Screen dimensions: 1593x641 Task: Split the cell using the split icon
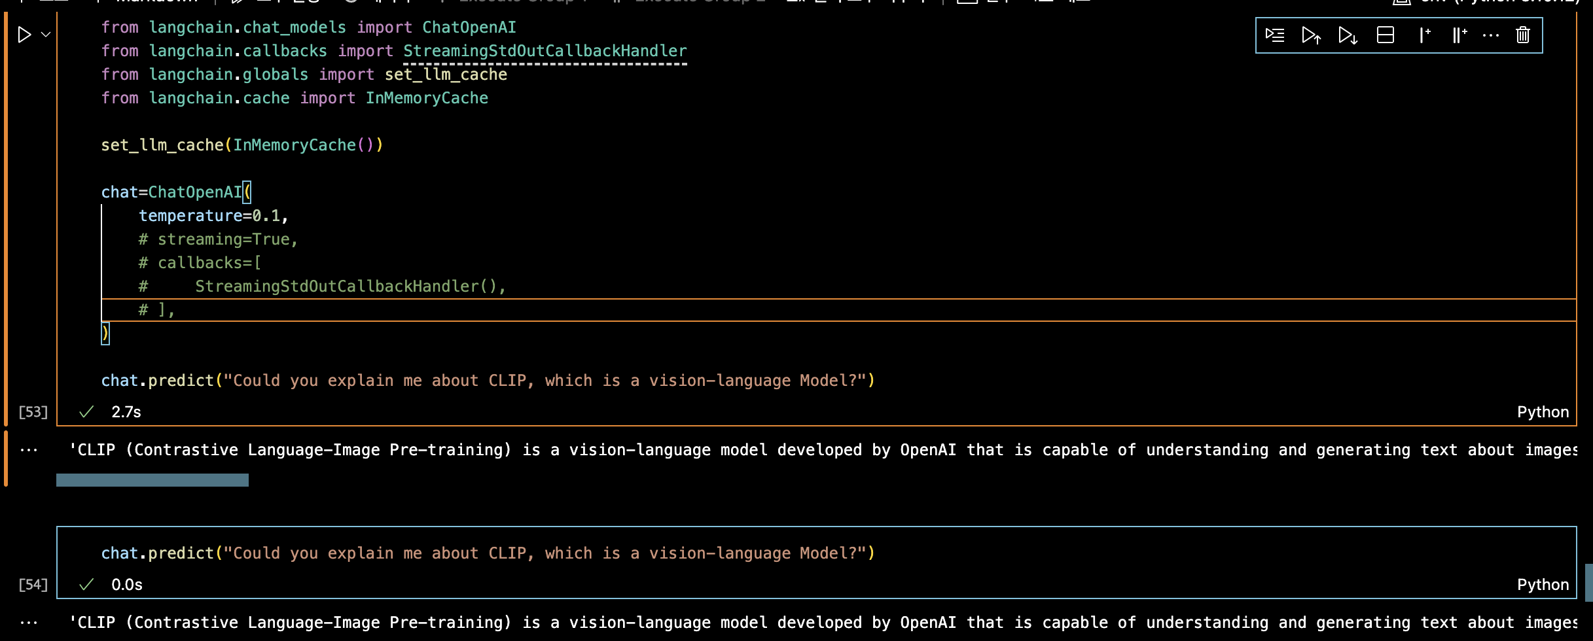[x=1386, y=35]
